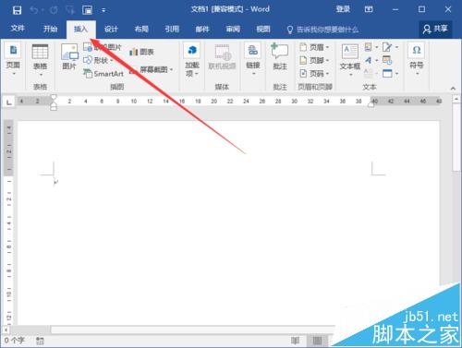Select the active 插入 tab
This screenshot has height=348, width=462.
point(80,30)
